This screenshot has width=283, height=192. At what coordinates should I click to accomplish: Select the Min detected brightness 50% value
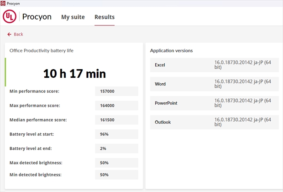tap(116, 175)
